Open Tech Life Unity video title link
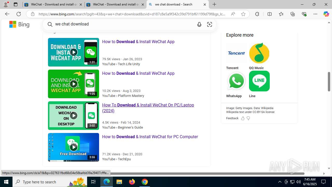Screen dimensions: 332x187 click(138, 42)
